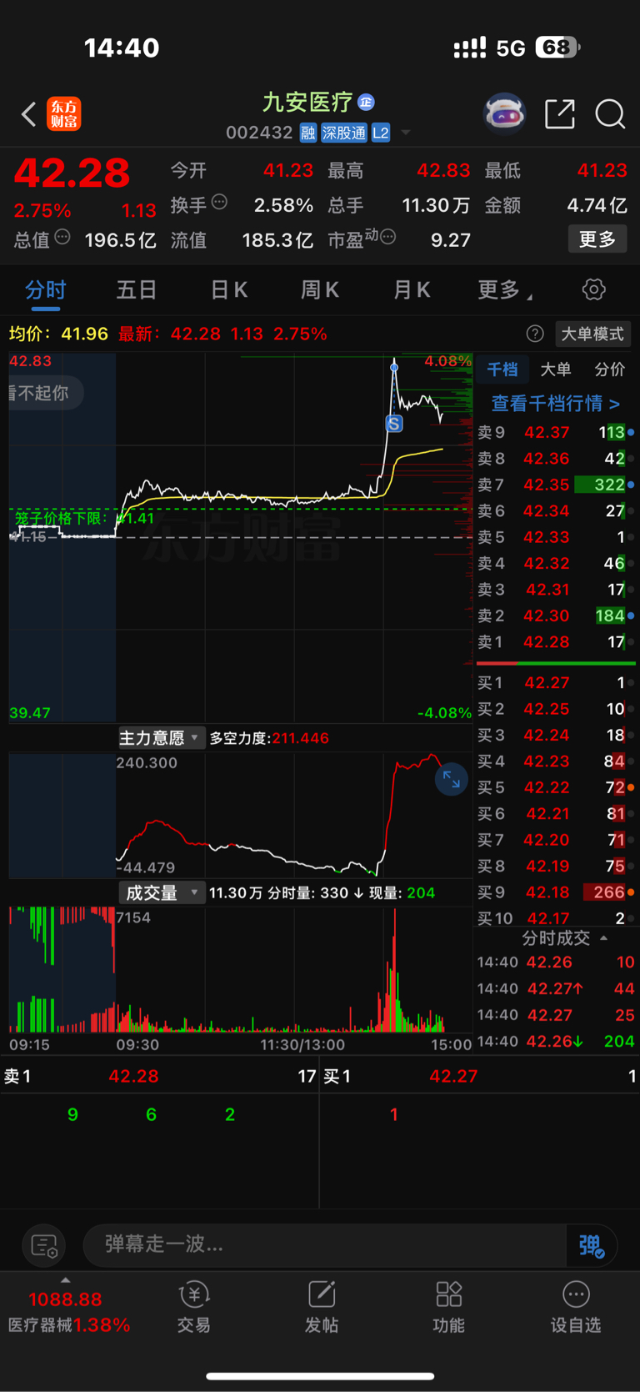Switch to the 月K tab

[412, 289]
